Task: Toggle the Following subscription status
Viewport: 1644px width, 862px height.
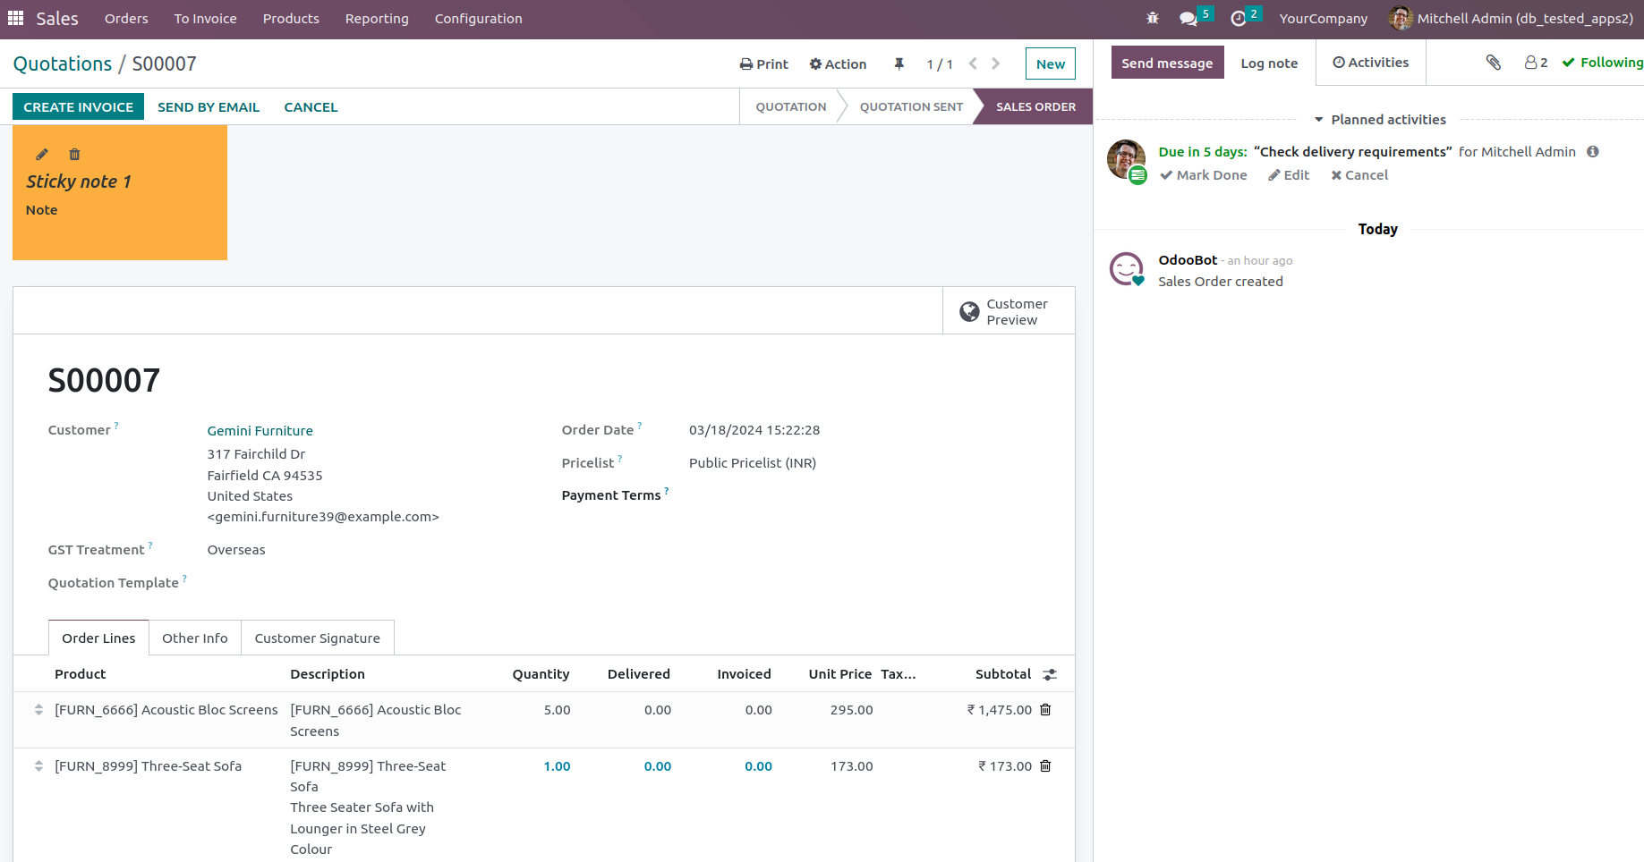Action: (x=1602, y=63)
